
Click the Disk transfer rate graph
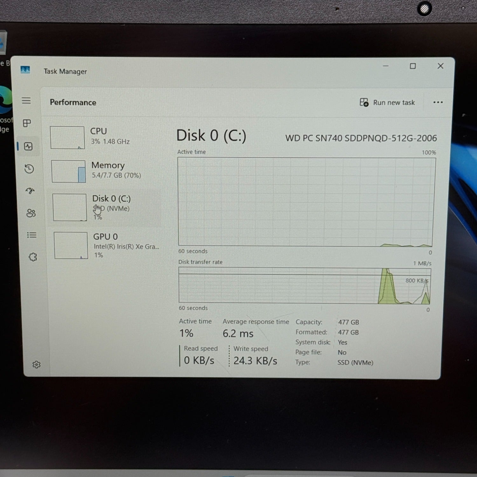[x=305, y=285]
